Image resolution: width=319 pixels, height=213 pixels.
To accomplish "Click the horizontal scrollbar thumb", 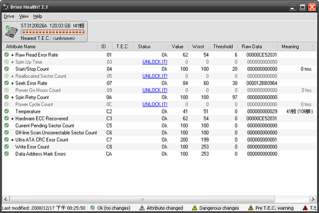I will point(142,199).
